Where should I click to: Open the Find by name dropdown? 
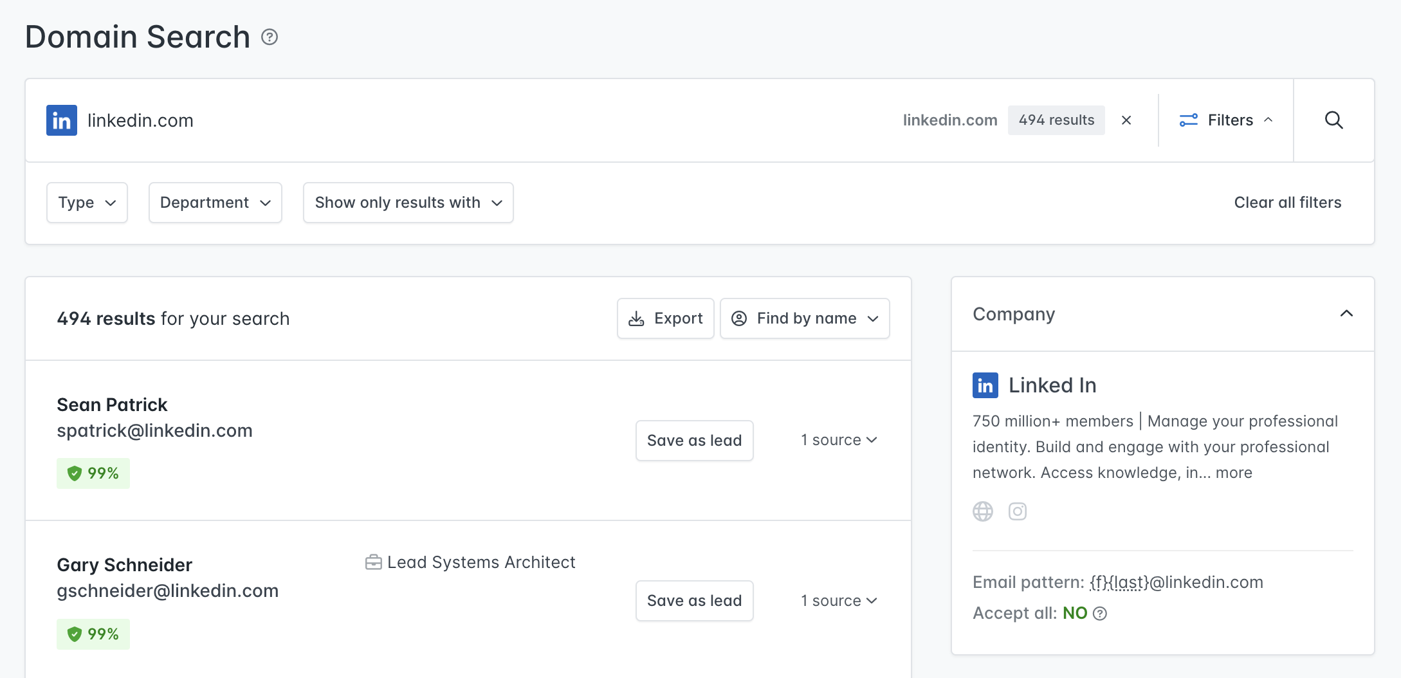[805, 318]
